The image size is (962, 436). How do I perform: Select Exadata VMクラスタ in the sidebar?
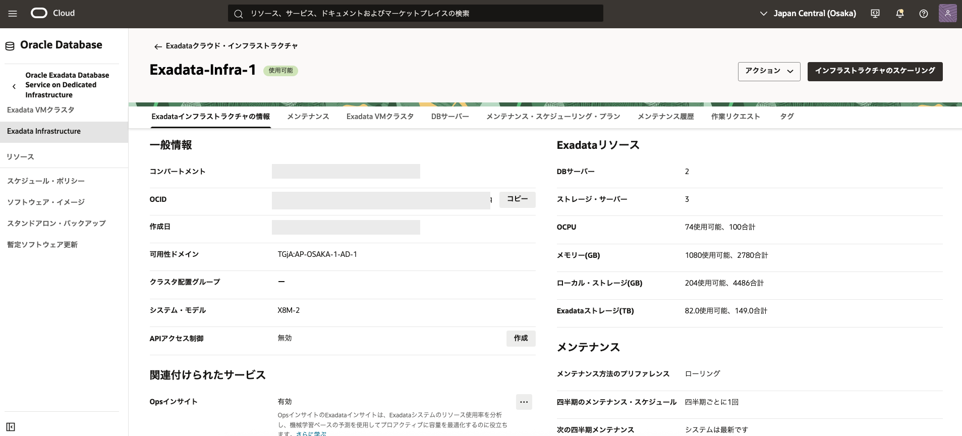pos(41,110)
